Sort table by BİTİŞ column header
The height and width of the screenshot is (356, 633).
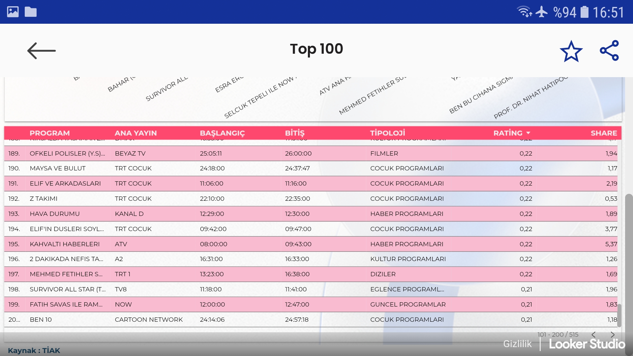[x=295, y=133]
